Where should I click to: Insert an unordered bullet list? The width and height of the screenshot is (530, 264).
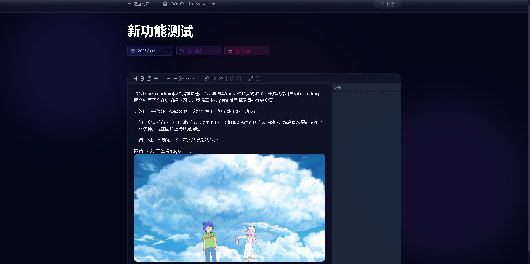coord(168,79)
